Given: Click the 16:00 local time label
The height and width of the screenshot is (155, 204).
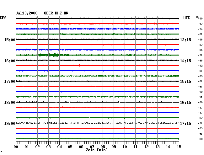Looking at the screenshot, I should pyautogui.click(x=10, y=61).
